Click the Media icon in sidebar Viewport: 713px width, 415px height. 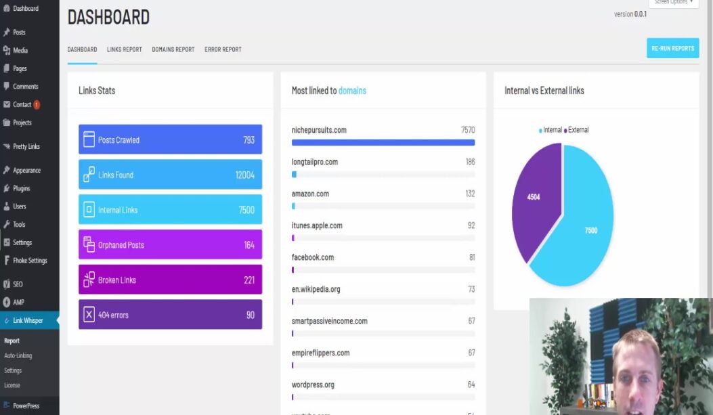pos(7,51)
